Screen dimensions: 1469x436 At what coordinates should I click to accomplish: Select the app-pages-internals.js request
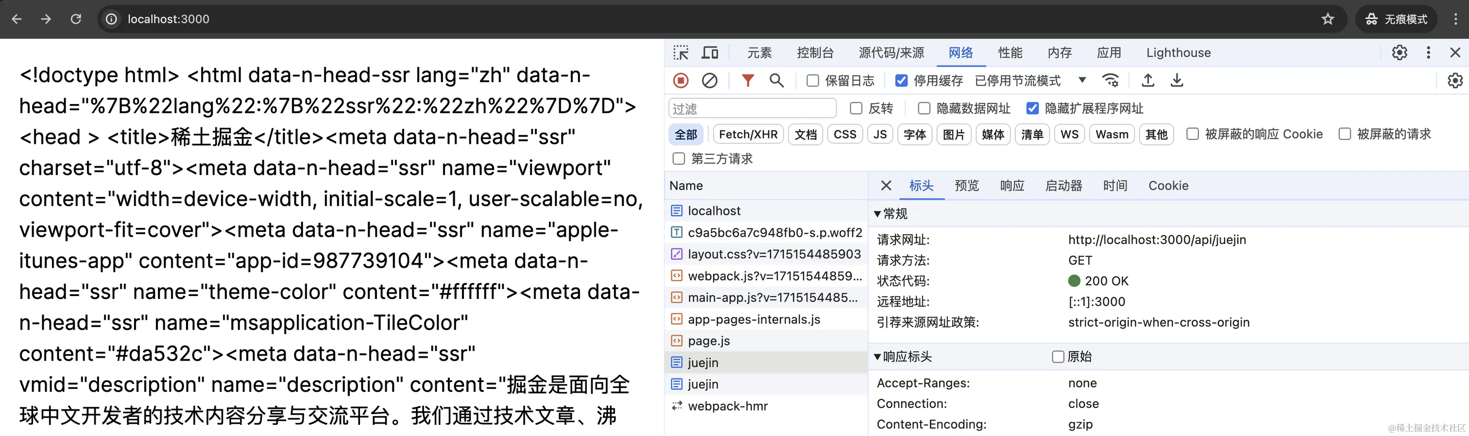pyautogui.click(x=766, y=319)
